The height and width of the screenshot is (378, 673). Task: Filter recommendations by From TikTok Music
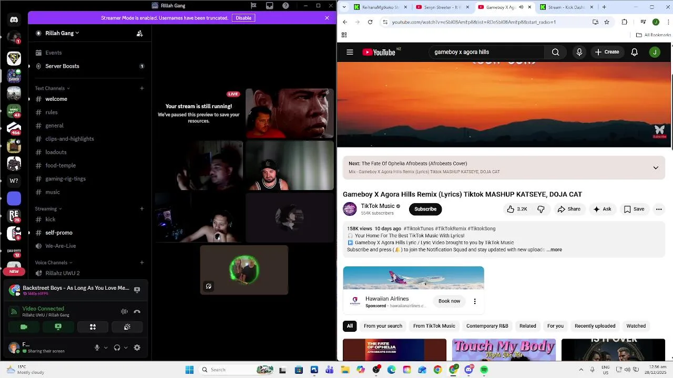click(x=434, y=326)
